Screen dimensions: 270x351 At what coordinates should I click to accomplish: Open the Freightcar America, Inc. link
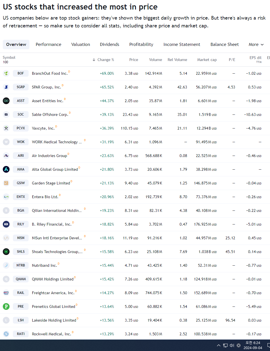[53, 293]
